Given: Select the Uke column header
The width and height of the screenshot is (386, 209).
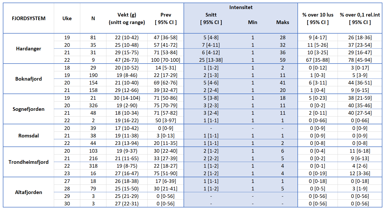Looking at the screenshot, I should [67, 18].
